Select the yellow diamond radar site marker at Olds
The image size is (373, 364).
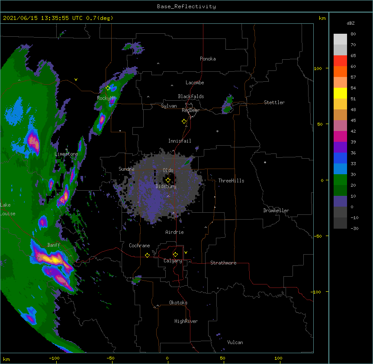[168, 180]
